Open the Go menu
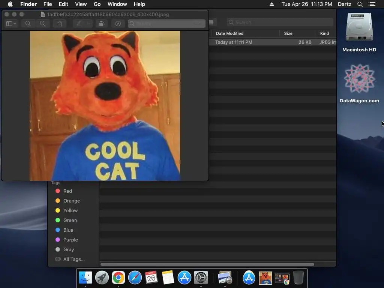Image resolution: width=384 pixels, height=288 pixels. click(97, 4)
